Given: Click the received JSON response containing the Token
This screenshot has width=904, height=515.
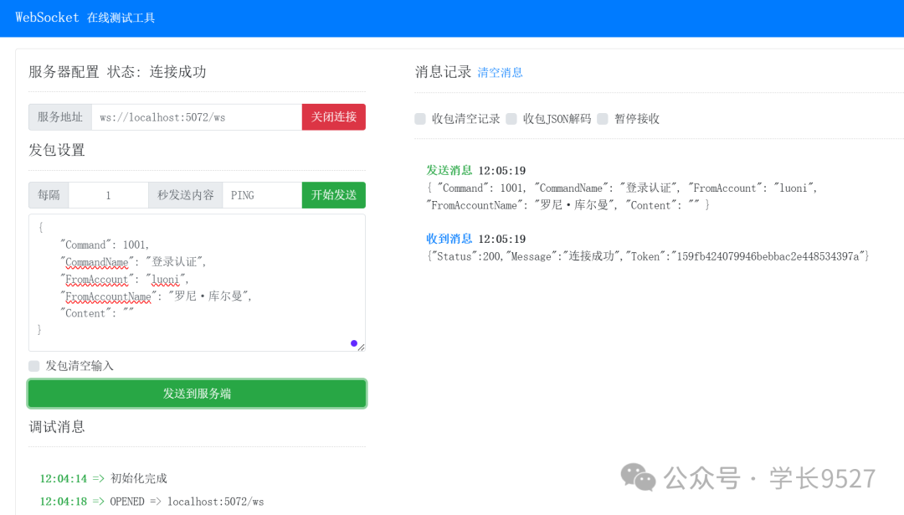Looking at the screenshot, I should coord(648,256).
